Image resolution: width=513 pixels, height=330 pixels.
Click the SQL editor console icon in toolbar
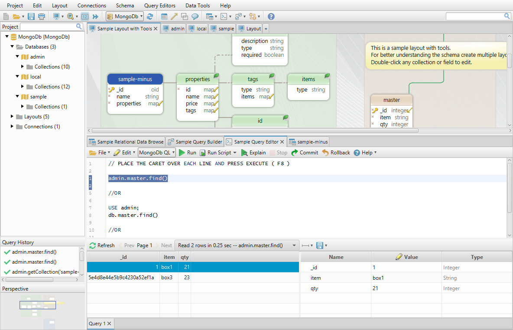[224, 16]
